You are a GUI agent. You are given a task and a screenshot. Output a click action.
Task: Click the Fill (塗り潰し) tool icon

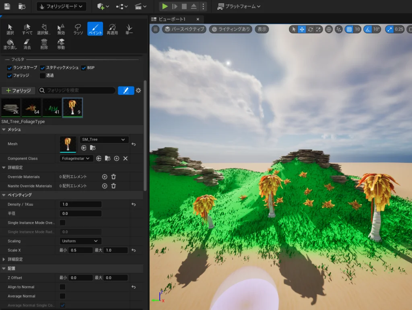point(10,43)
